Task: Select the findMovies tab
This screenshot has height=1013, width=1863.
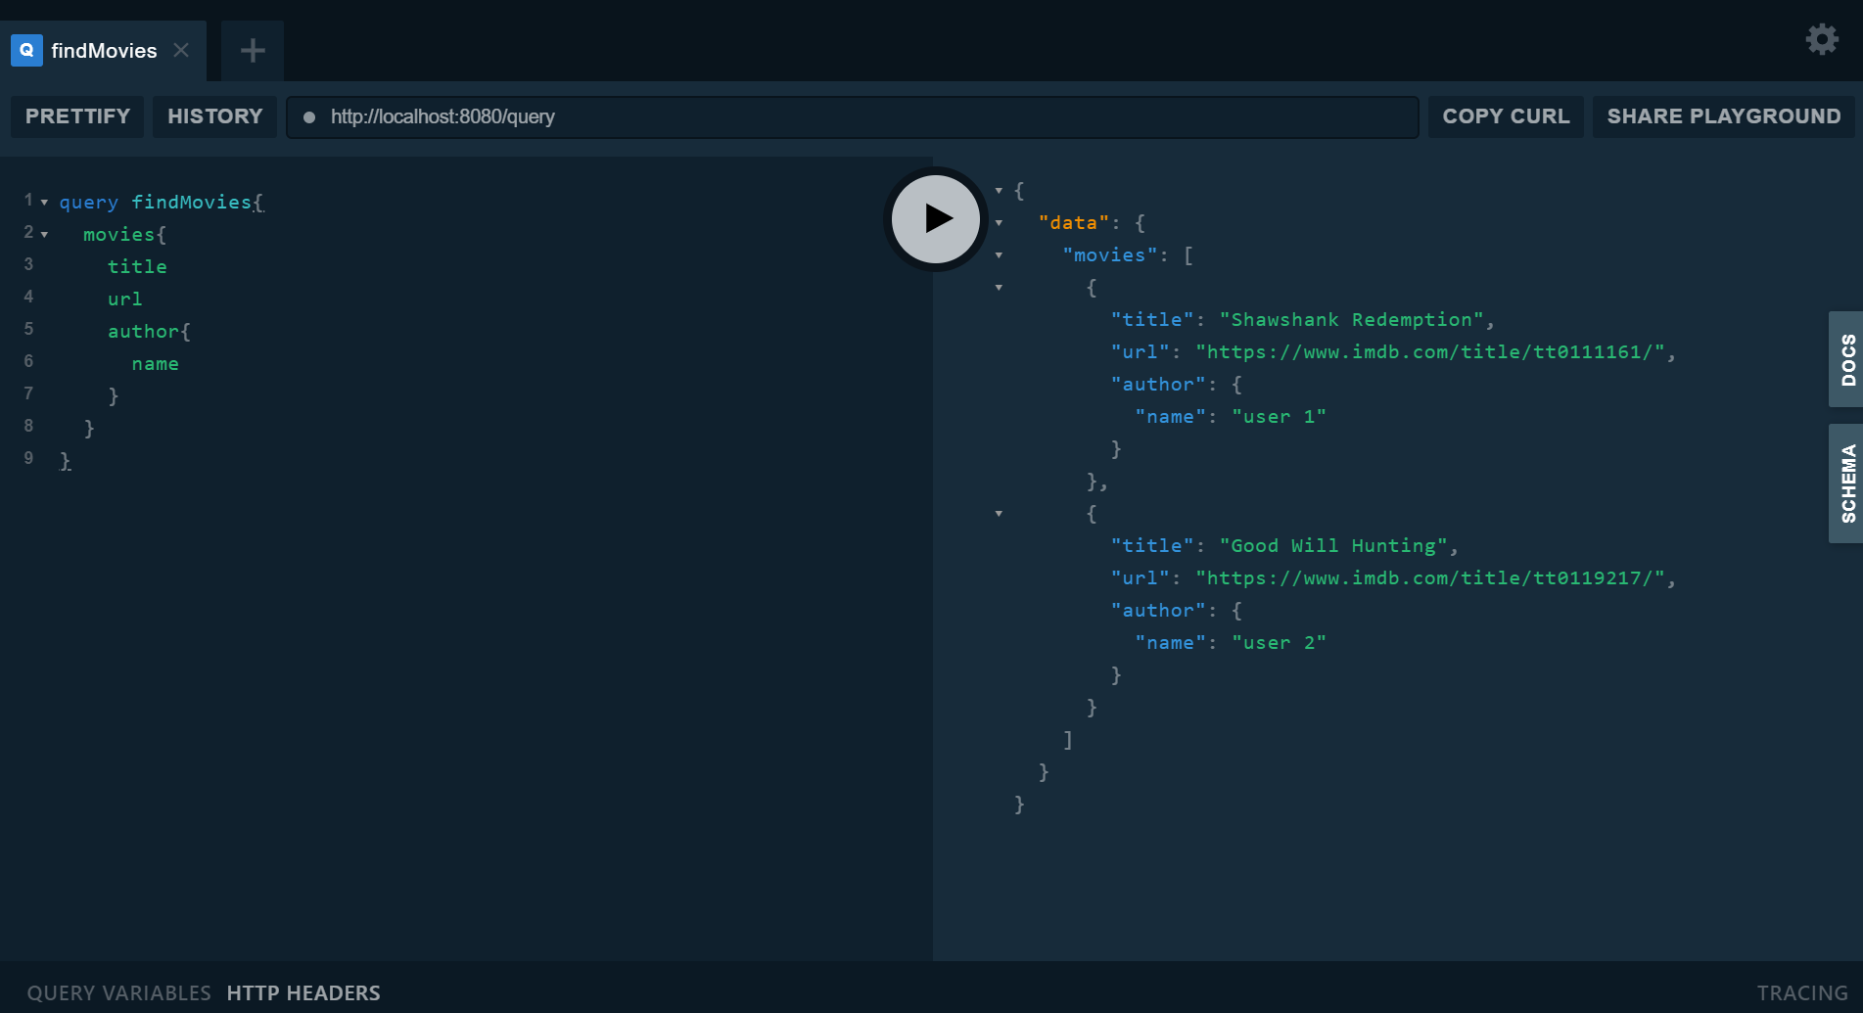Action: (104, 51)
